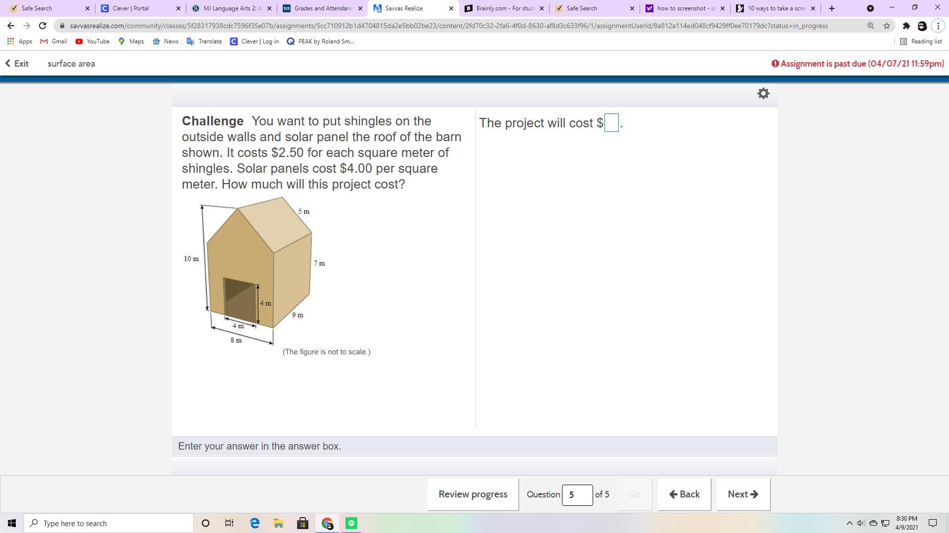Bookmark page with star icon

[x=887, y=26]
